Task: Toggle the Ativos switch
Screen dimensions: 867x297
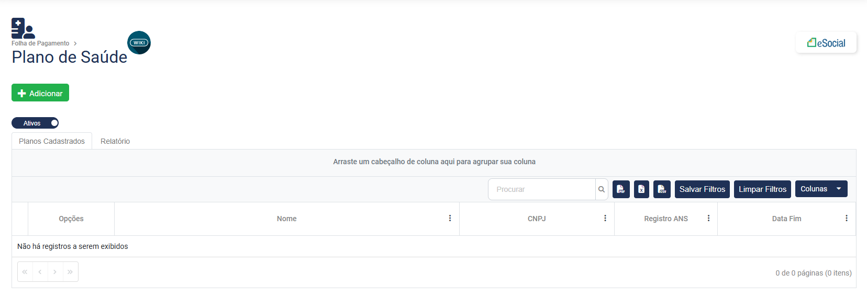Action: (x=35, y=123)
